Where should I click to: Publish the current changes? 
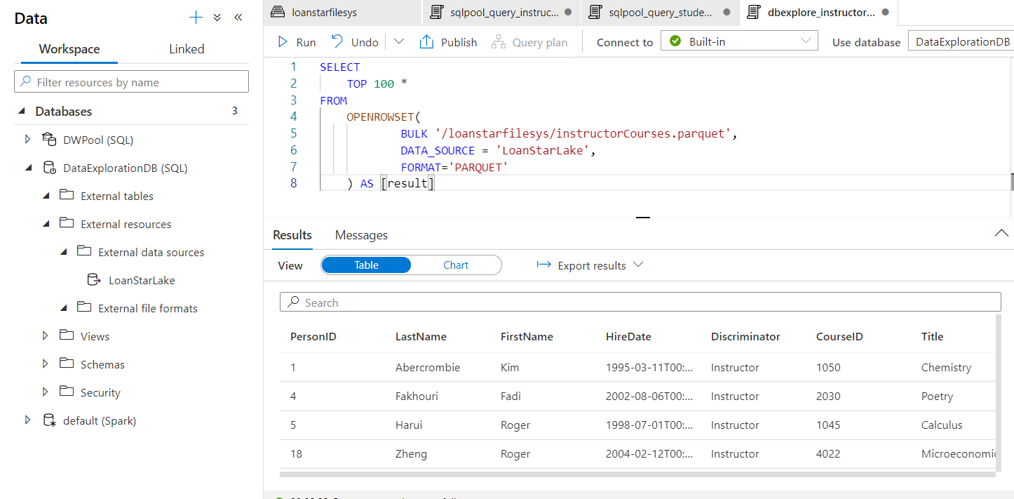[x=448, y=41]
